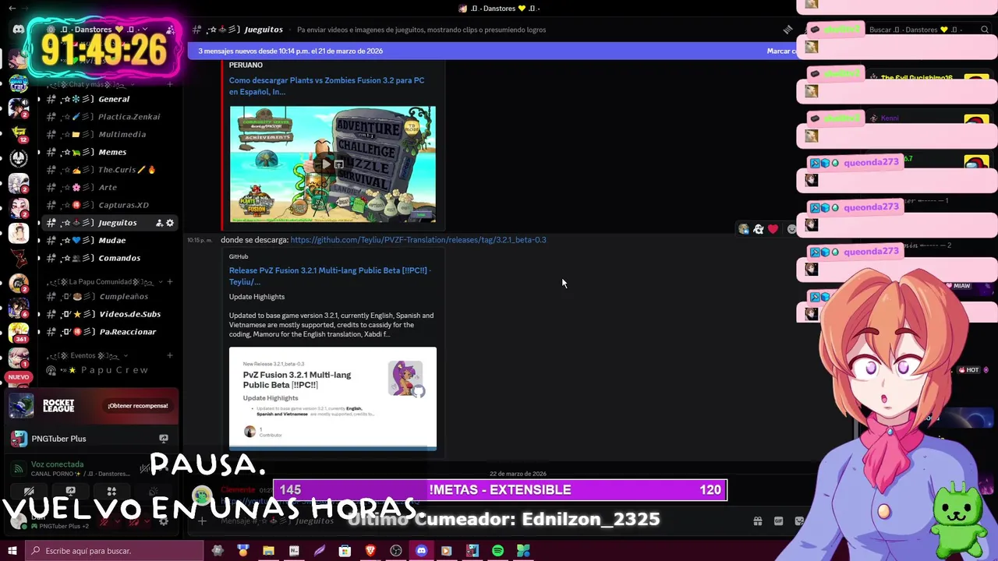Open Release PvZ Fusion 3.2.1 embed title
998x561 pixels.
(x=330, y=276)
